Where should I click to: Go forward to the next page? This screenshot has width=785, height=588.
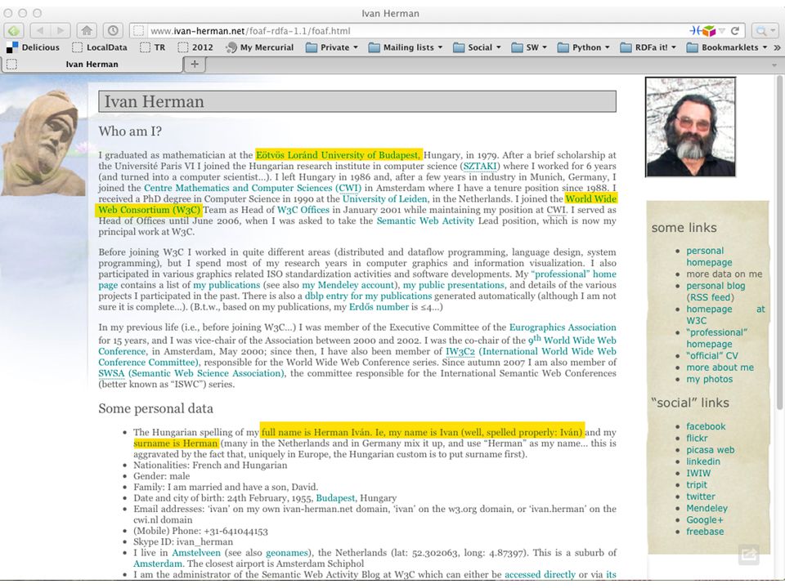[60, 30]
